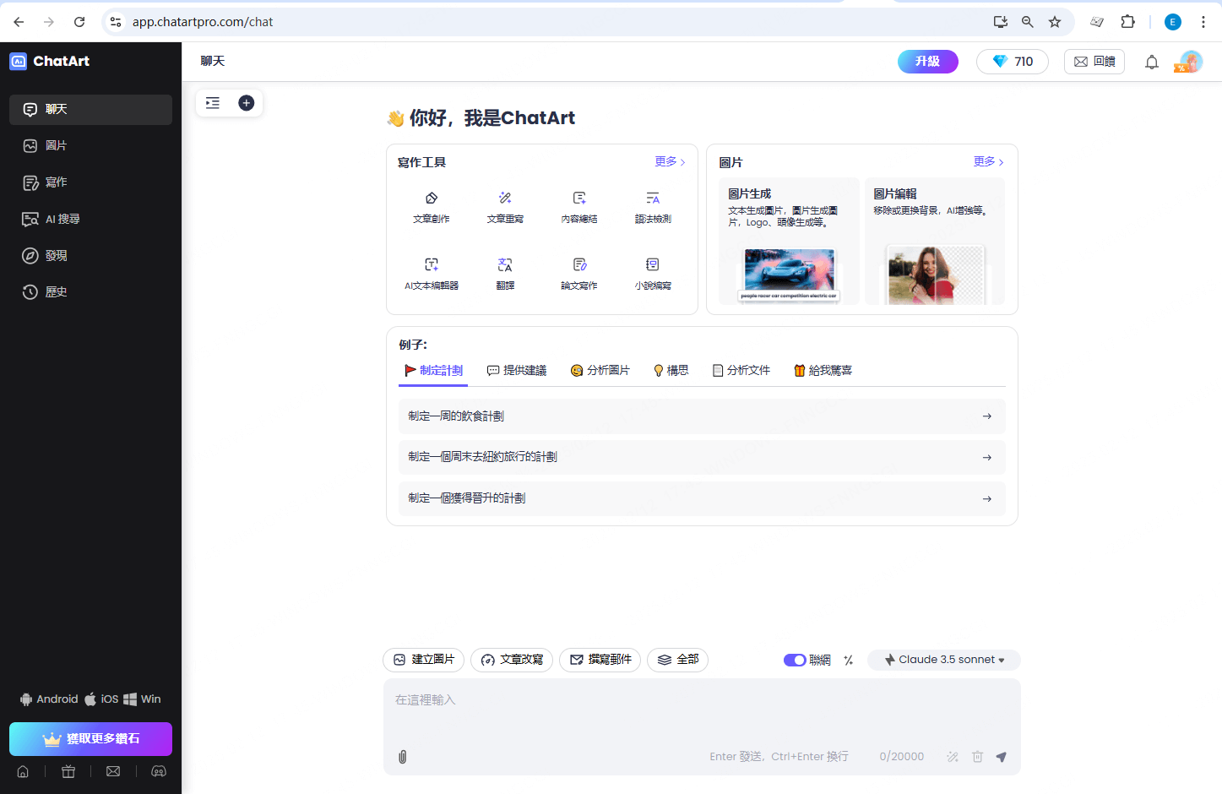Click the magic wand optimize prompt icon
Screen dimensions: 1222x794
pyautogui.click(x=953, y=757)
